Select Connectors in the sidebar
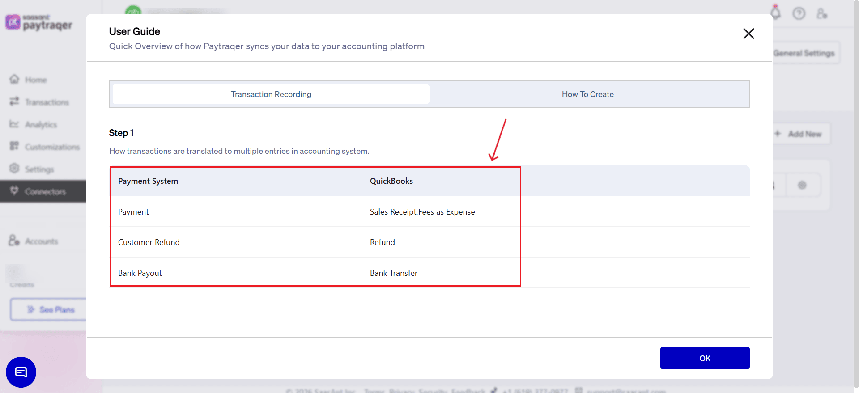This screenshot has height=393, width=859. [43, 191]
